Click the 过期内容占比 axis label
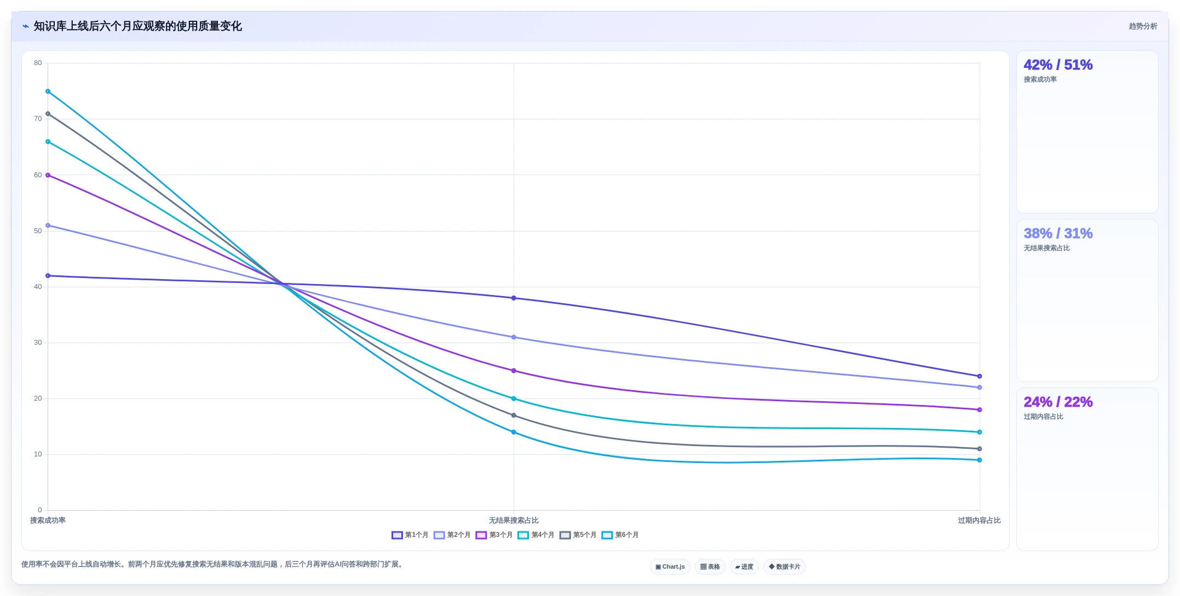Viewport: 1180px width, 596px height. pyautogui.click(x=979, y=520)
